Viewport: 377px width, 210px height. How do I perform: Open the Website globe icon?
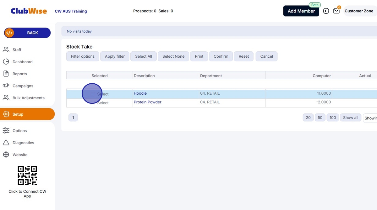(x=6, y=155)
